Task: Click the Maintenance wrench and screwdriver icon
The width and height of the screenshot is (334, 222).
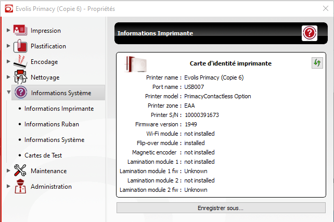Action: (20, 171)
